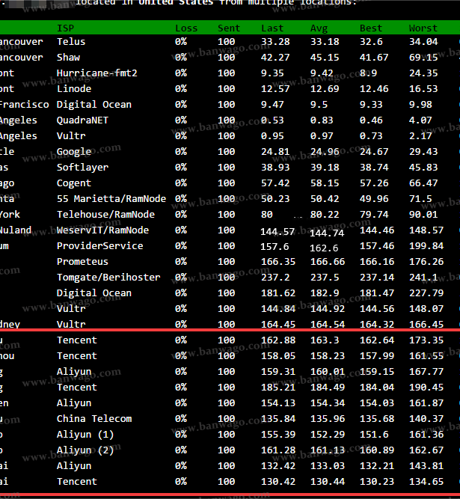This screenshot has height=499, width=460.
Task: Click the 0.46 best value for QuadraNET
Action: (371, 120)
